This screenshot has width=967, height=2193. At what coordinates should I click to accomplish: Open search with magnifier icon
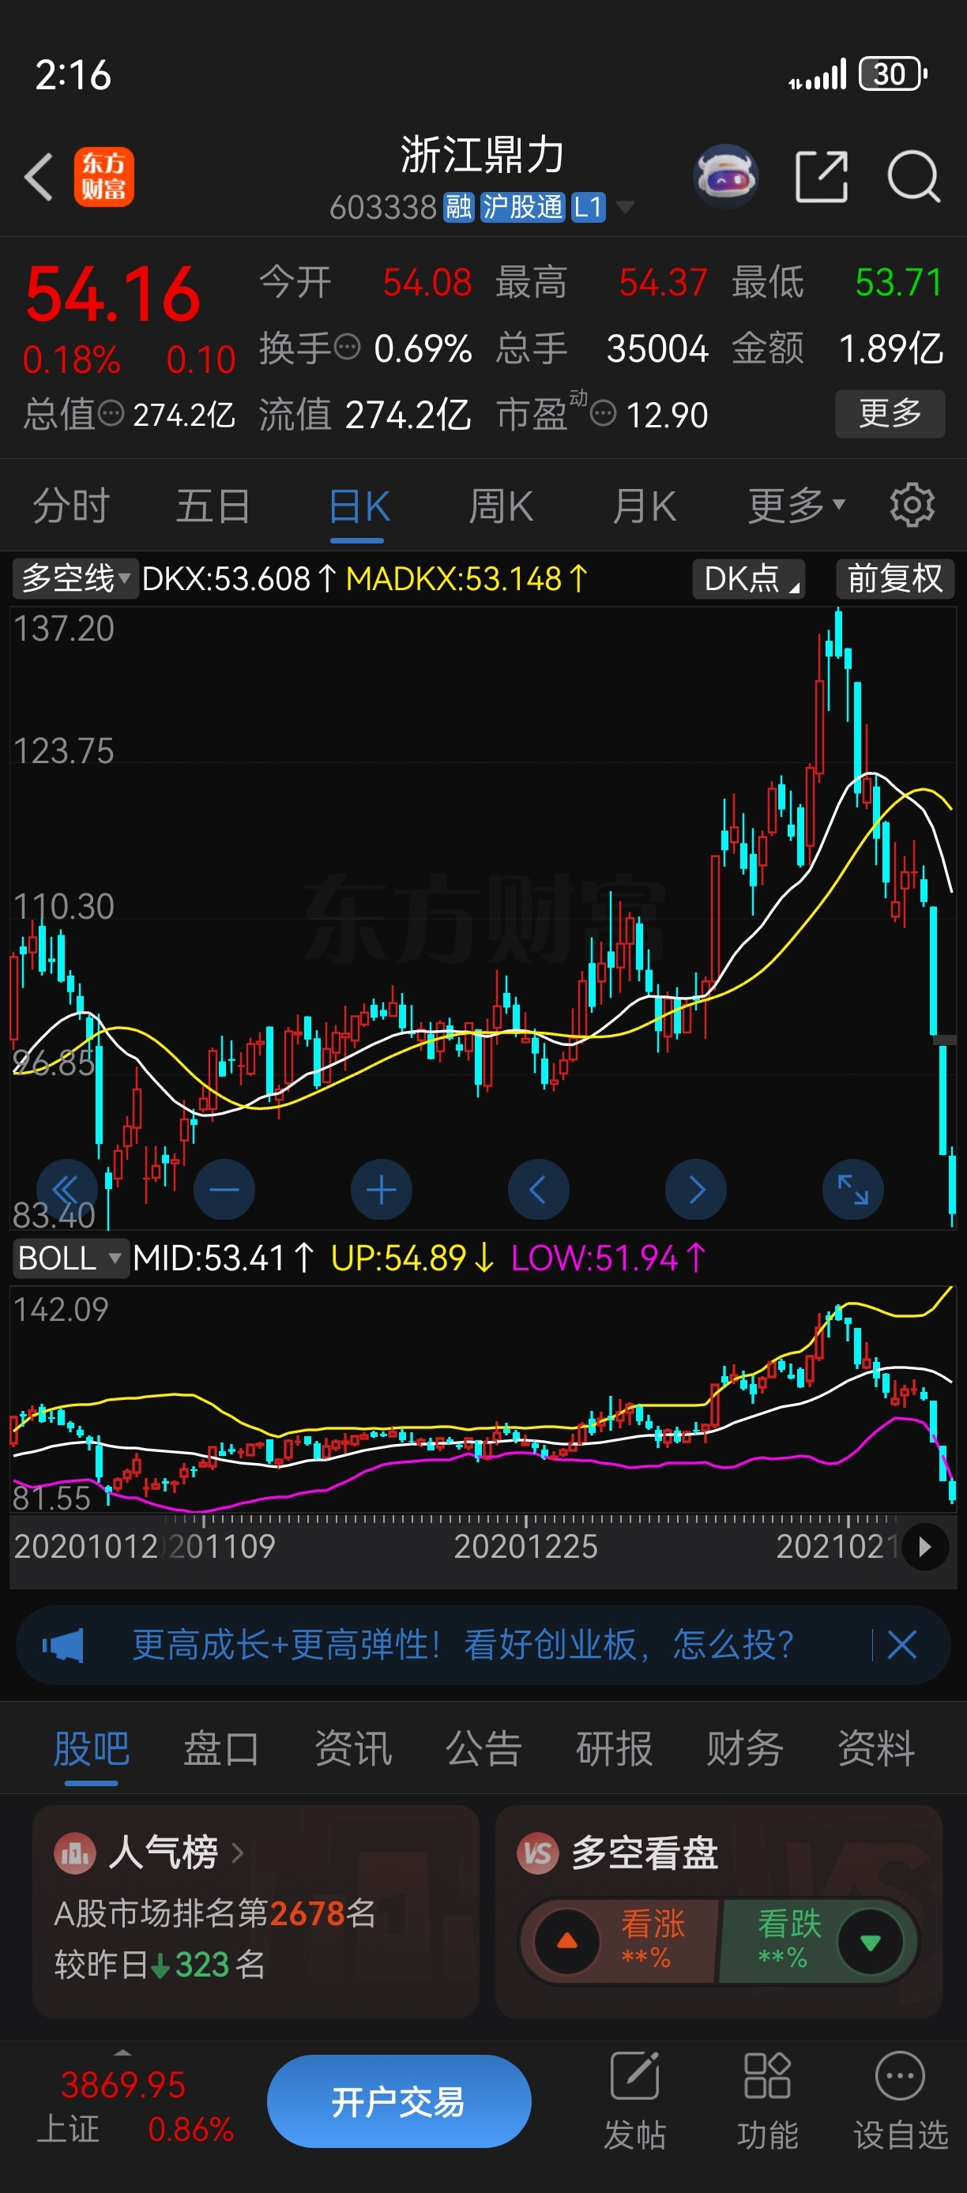click(x=913, y=177)
